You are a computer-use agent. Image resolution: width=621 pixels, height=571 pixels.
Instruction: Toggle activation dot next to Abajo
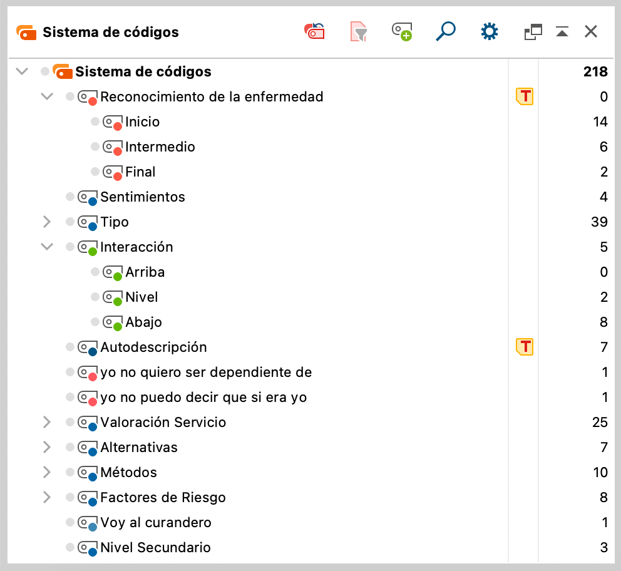(95, 322)
